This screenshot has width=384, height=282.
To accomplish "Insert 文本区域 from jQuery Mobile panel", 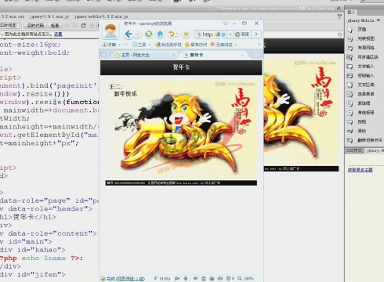I will point(366,85).
